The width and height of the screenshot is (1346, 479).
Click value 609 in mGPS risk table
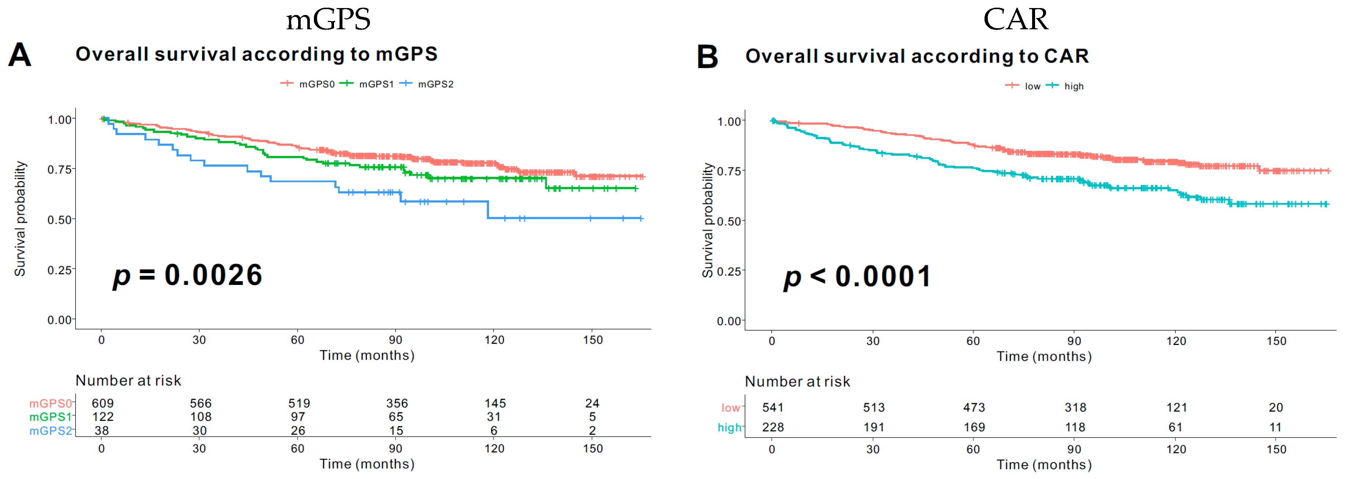tap(103, 403)
